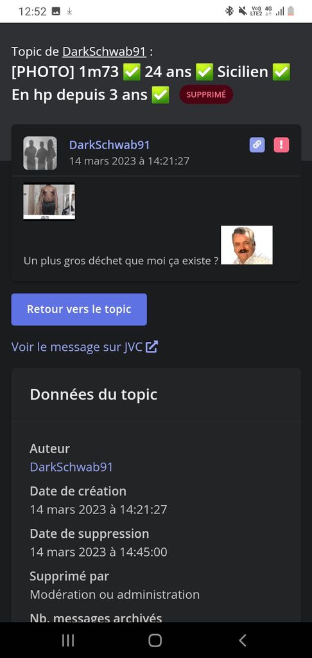
Task: Open the Risitas sticker image
Action: 247,245
